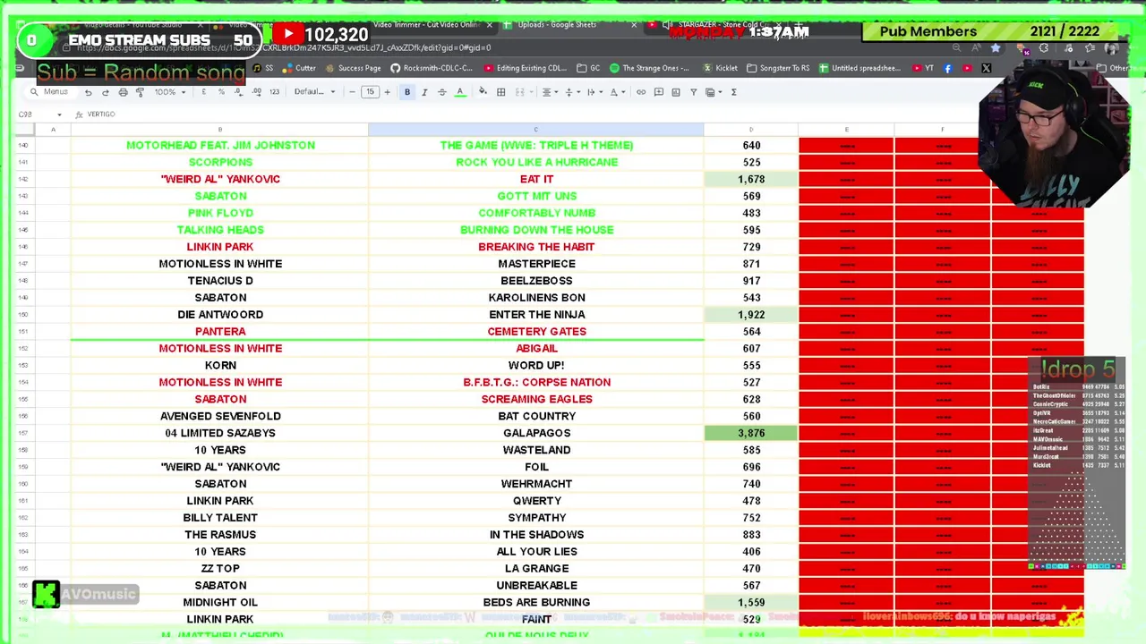This screenshot has width=1146, height=644.
Task: Increase font size with the plus button
Action: coord(387,92)
